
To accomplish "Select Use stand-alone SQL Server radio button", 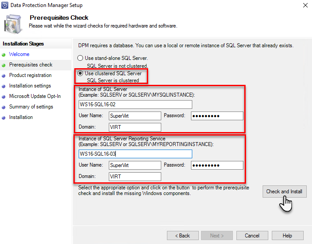I will coord(80,58).
